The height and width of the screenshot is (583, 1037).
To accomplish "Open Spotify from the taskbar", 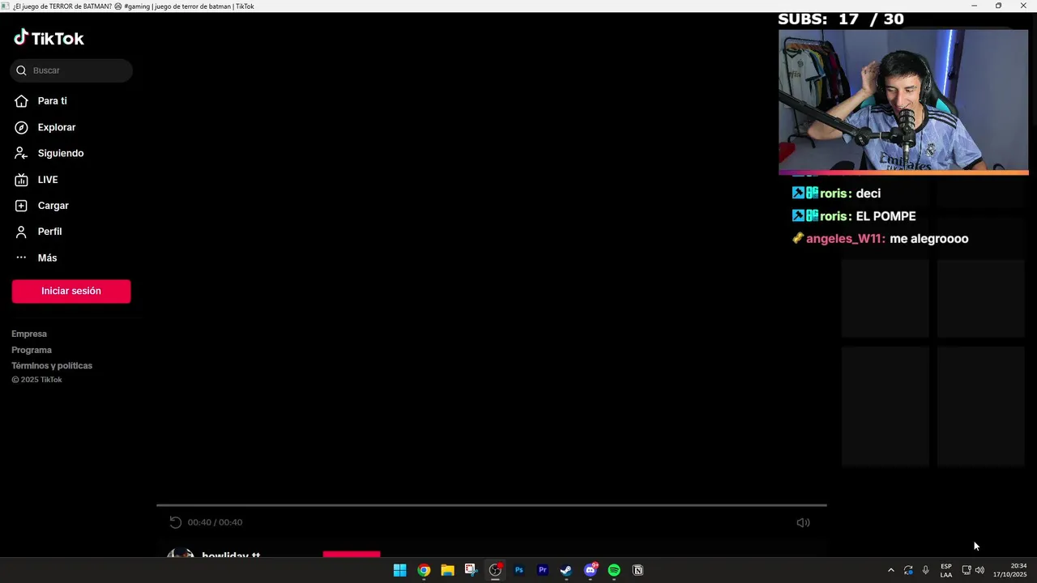I will click(x=614, y=570).
